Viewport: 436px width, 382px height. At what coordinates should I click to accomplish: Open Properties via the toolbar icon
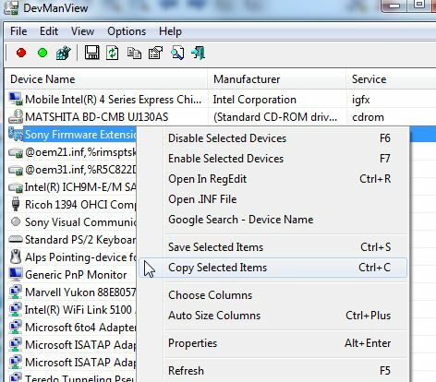point(155,53)
